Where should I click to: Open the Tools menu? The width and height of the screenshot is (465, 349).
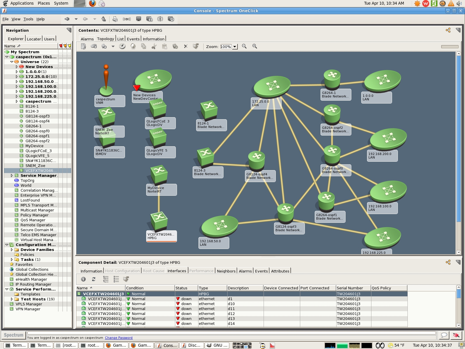[28, 19]
